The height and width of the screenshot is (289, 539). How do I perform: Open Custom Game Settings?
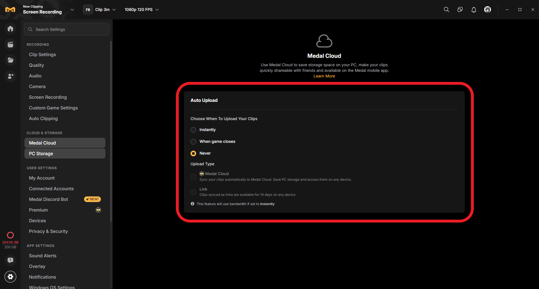pyautogui.click(x=65, y=108)
